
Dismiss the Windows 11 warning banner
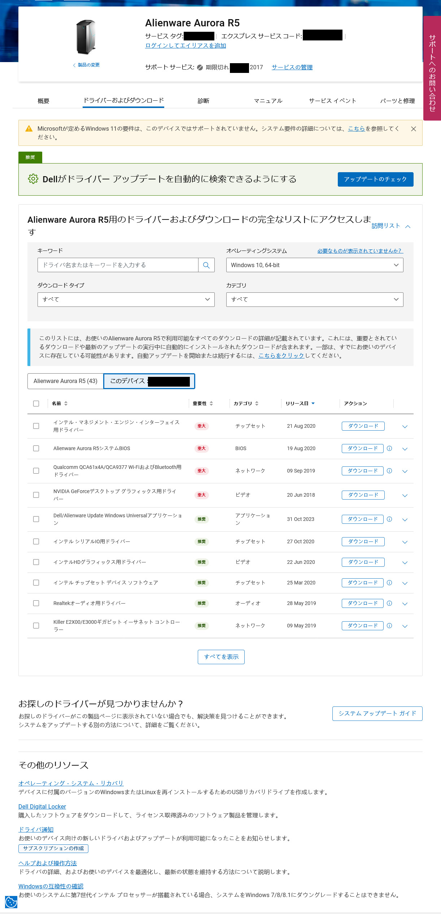(x=414, y=129)
